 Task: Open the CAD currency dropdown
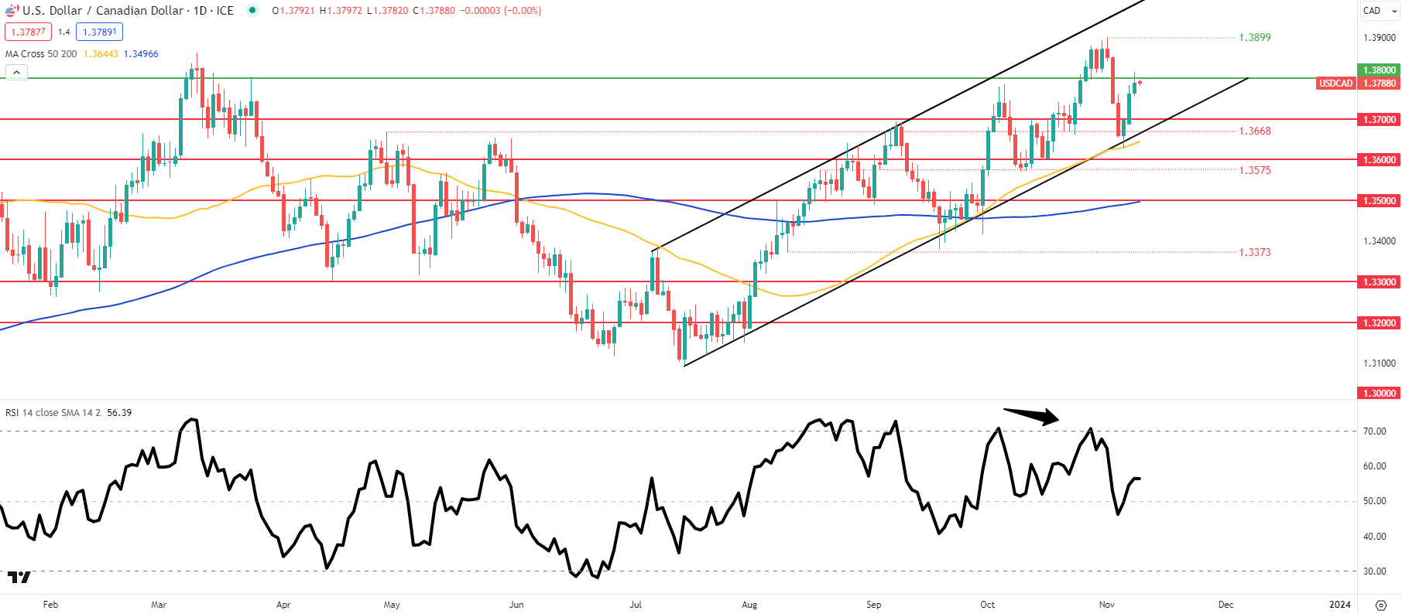pyautogui.click(x=1380, y=10)
